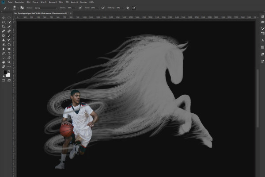The image size is (265, 177).
Task: Select the Brush tool in the toolbox
Action: pos(9,35)
